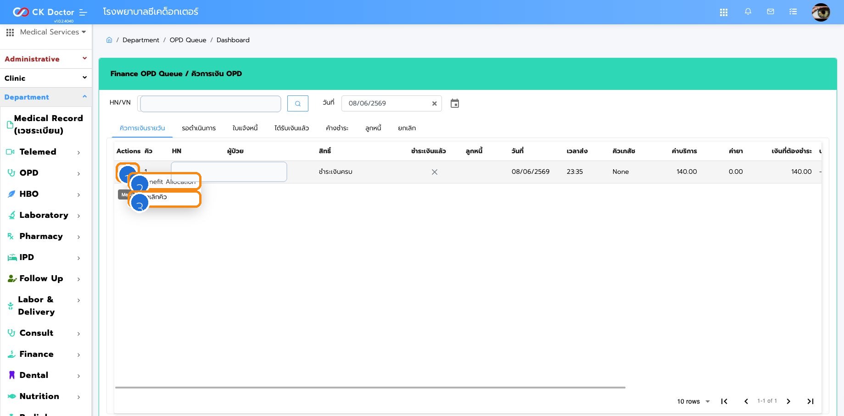Switch to the ใบแจ้งหนี้ tab
This screenshot has height=416, width=844.
245,128
